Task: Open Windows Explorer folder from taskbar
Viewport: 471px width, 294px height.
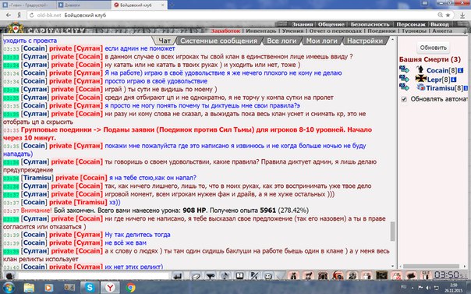Action: (x=29, y=288)
